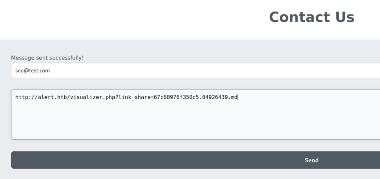This screenshot has height=179, width=380.
Task: Click the Send button
Action: 311,160
